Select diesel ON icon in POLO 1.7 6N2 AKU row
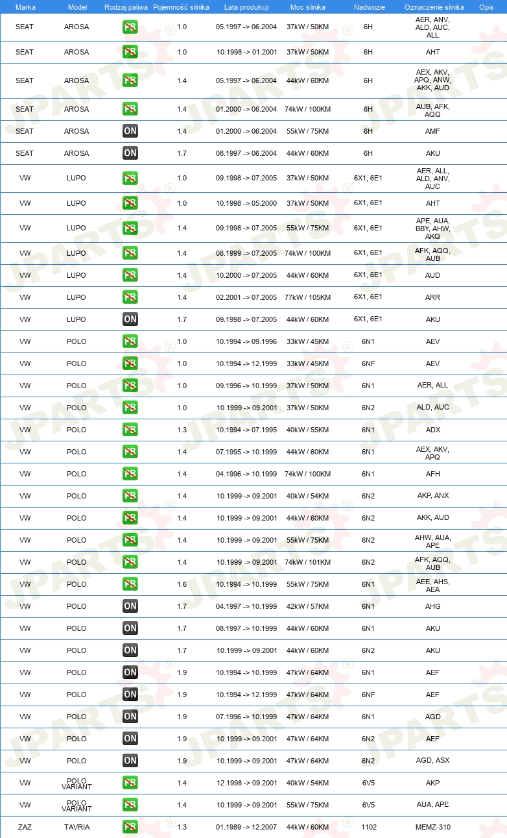 point(130,650)
